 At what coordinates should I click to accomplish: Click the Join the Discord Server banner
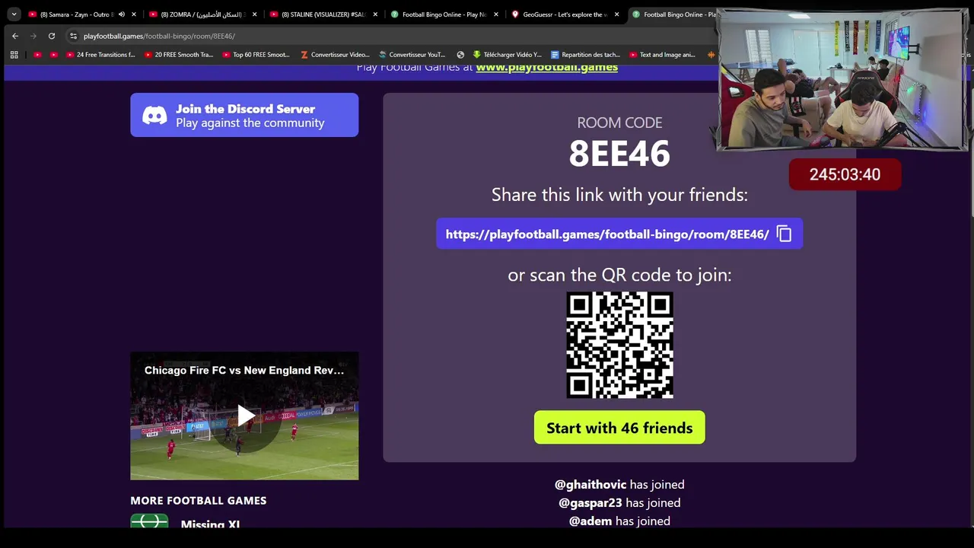tap(244, 115)
